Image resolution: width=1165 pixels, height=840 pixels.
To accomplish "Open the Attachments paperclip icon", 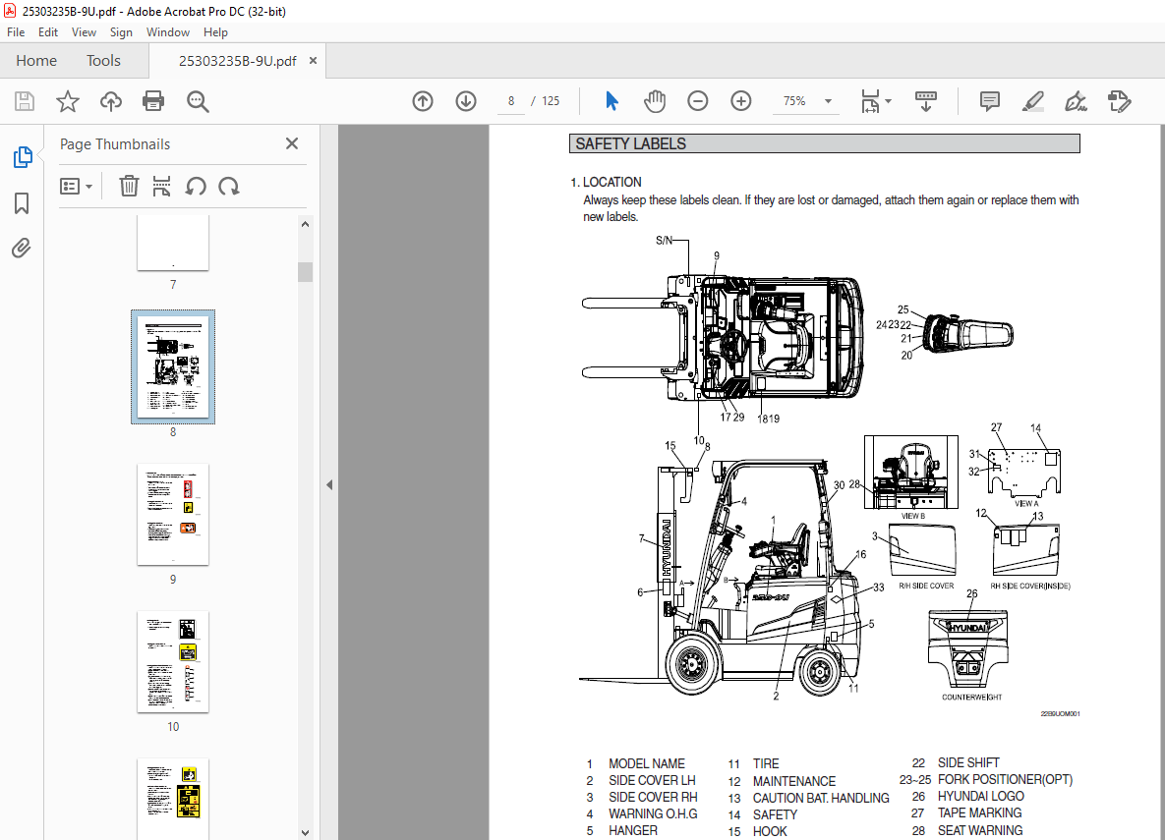I will click(x=22, y=248).
